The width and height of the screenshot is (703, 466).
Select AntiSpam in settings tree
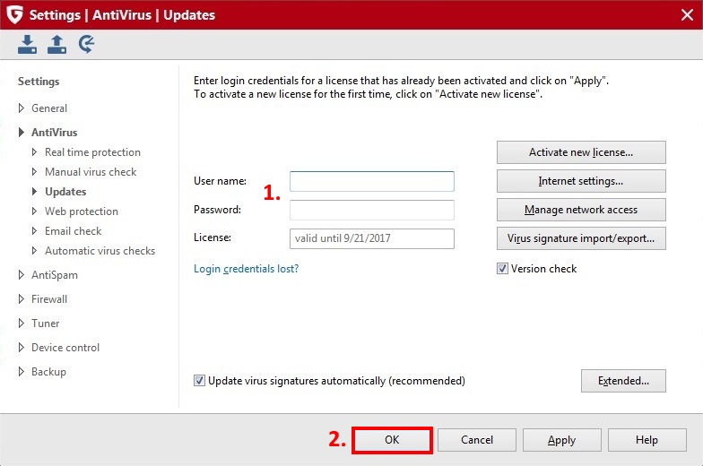[x=55, y=274]
